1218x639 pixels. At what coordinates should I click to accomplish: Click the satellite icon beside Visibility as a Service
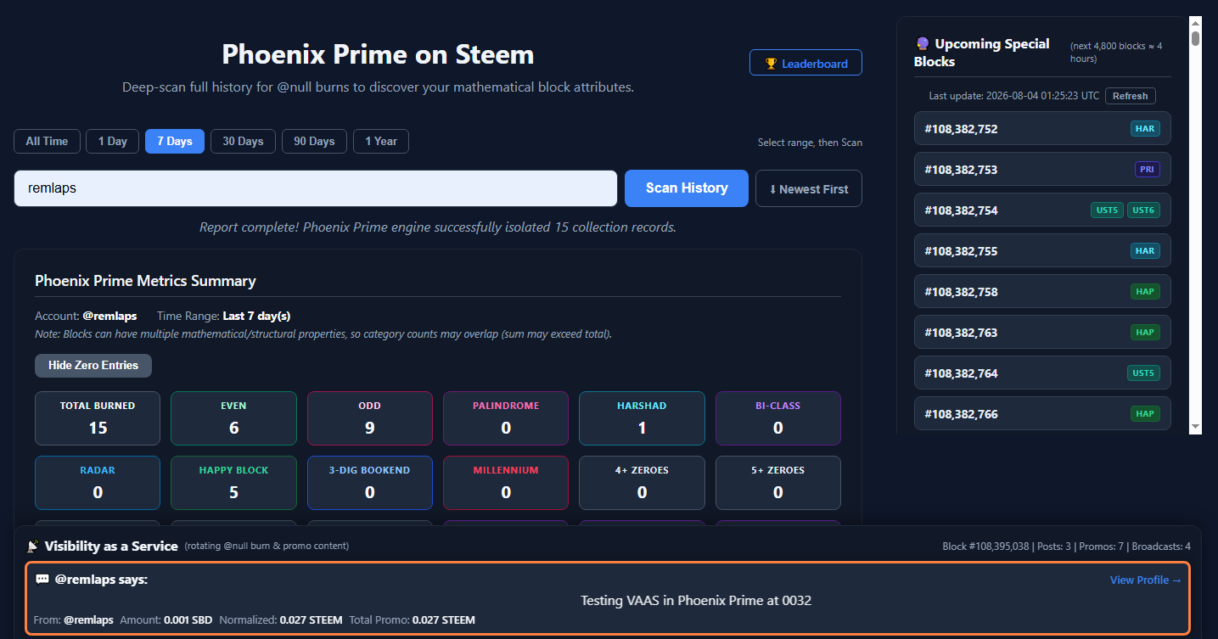pos(33,547)
